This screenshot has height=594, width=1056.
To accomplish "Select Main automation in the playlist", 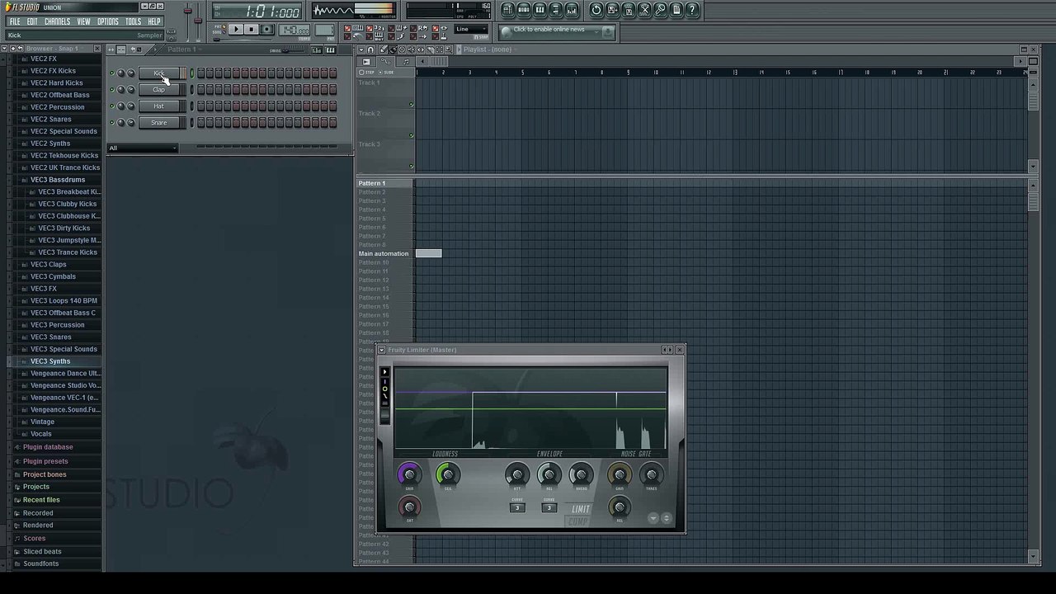I will (x=384, y=254).
